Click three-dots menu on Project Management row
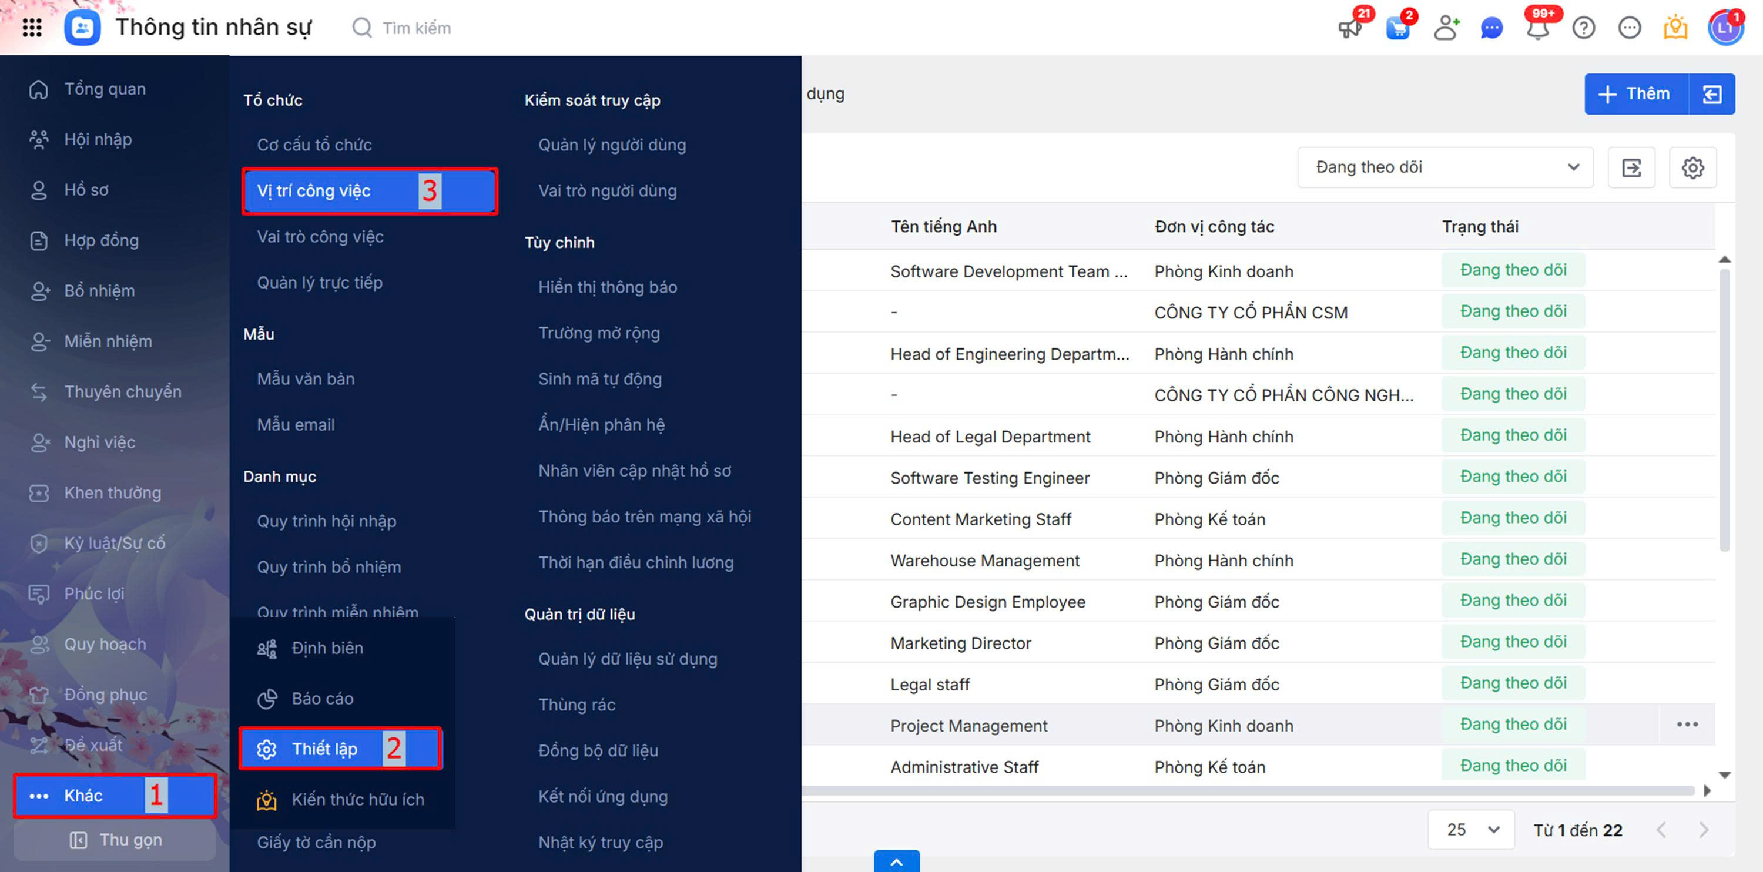 pos(1687,724)
